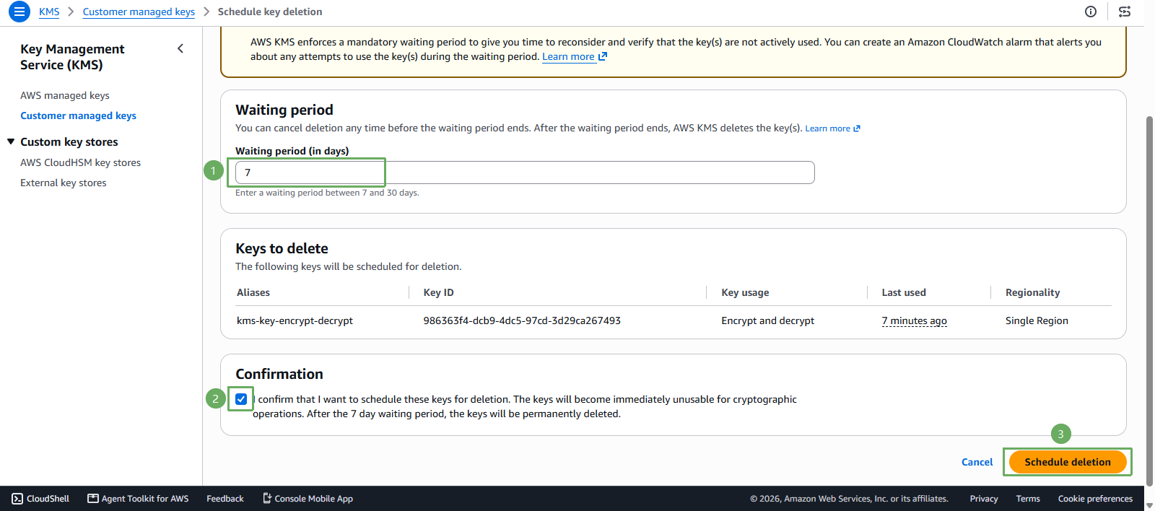
Task: Cancel the key deletion scheduling
Action: click(977, 462)
